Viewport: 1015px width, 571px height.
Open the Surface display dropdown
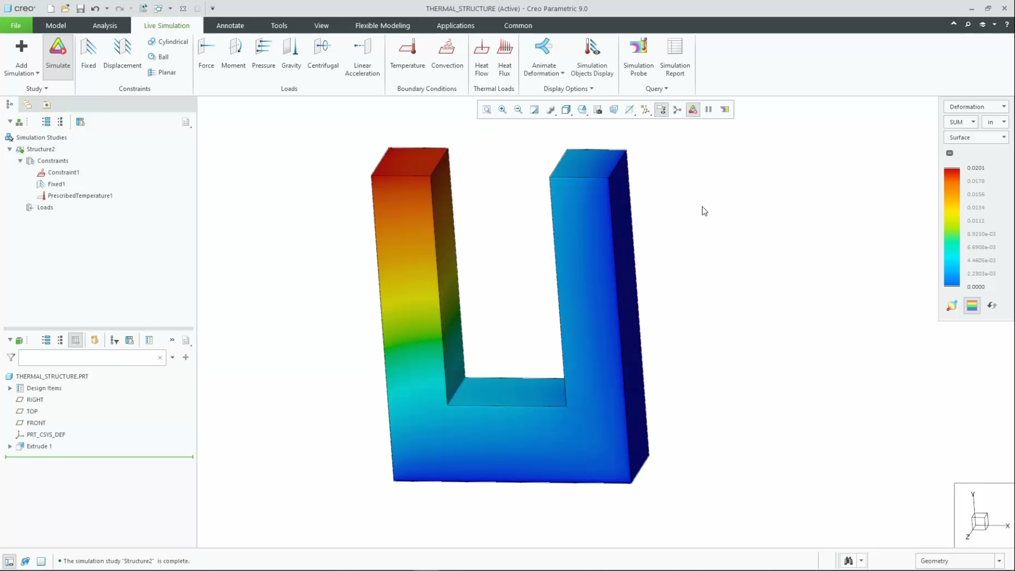976,137
